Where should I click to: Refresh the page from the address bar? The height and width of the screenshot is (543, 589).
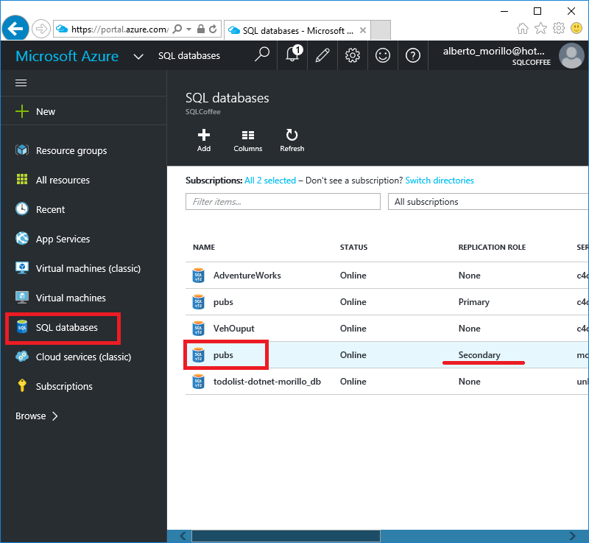pos(213,29)
